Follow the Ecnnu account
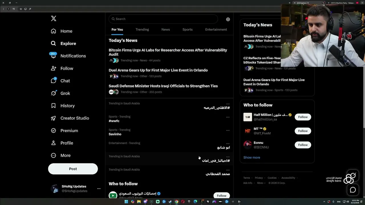The image size is (365, 205). pos(303,145)
